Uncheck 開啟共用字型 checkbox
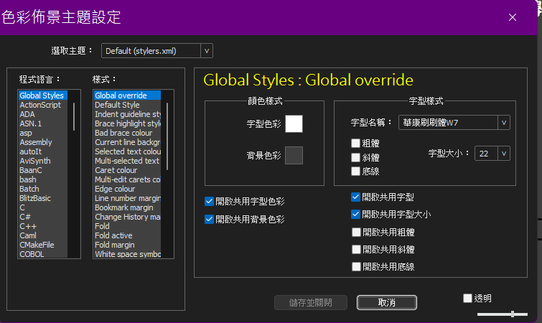 tap(355, 197)
